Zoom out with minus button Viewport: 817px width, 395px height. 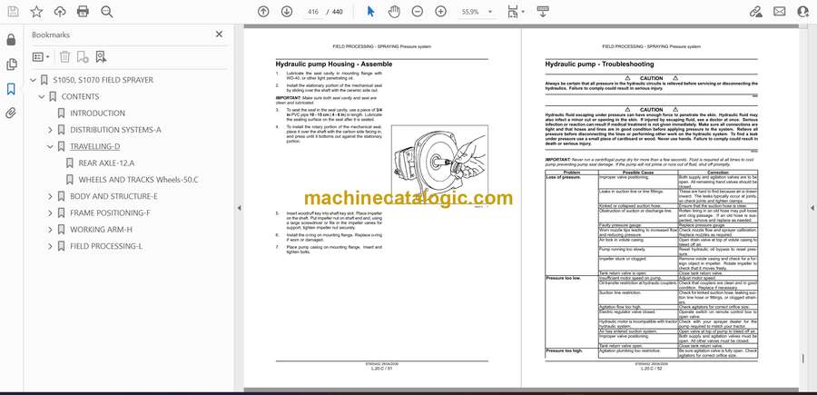click(x=418, y=12)
